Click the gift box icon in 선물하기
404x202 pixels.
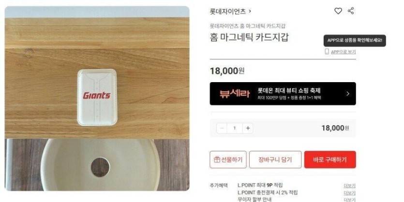coord(217,159)
